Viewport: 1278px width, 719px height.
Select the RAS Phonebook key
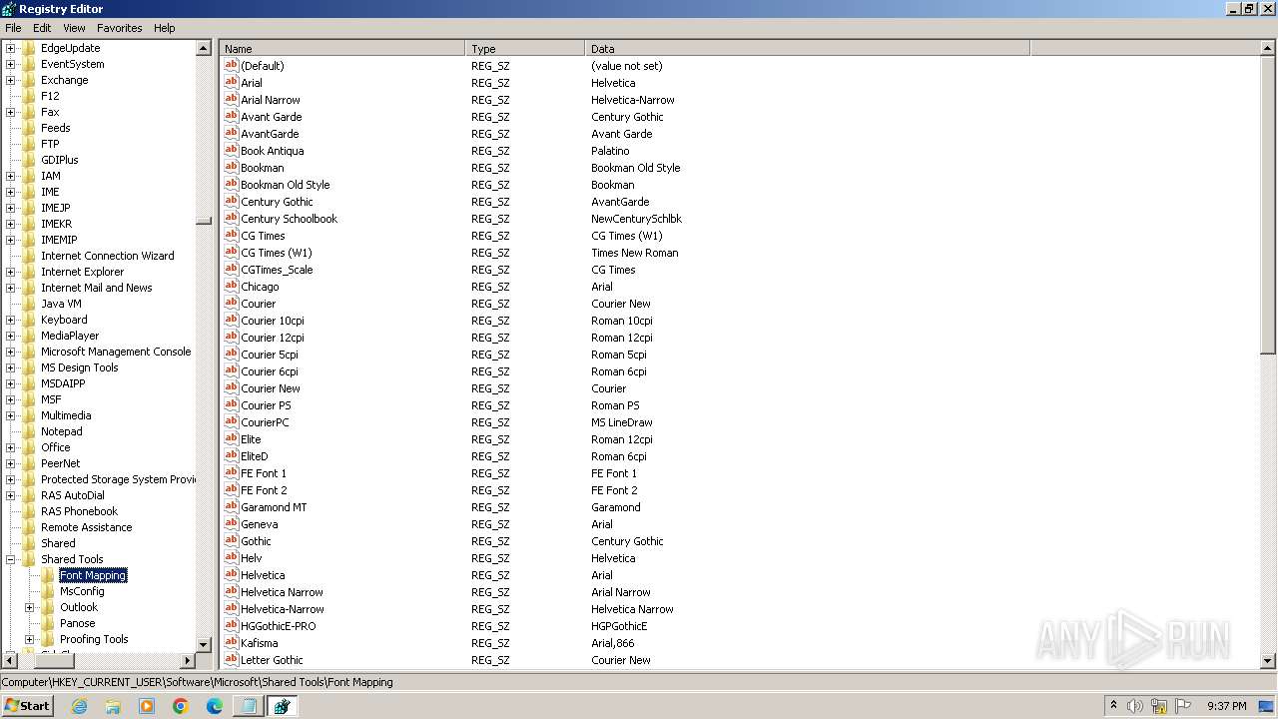(x=79, y=511)
